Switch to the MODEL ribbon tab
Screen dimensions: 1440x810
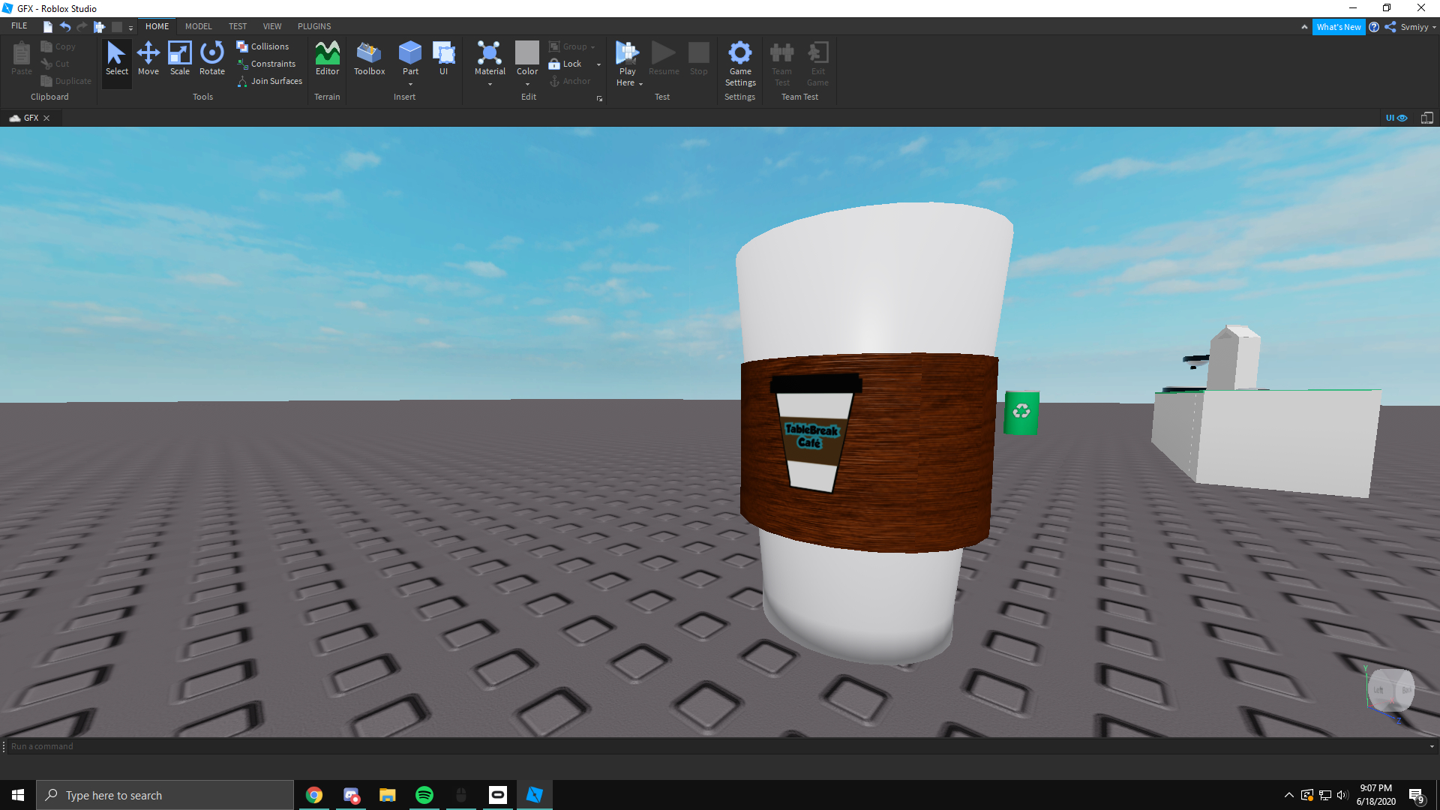[x=198, y=26]
